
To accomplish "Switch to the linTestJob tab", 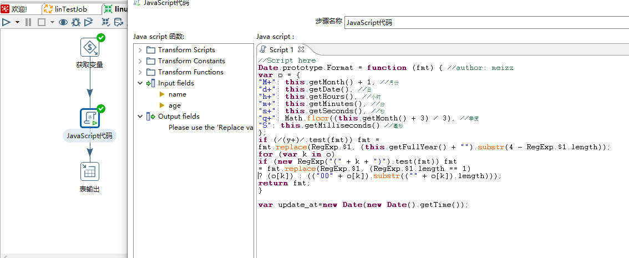I will [x=70, y=9].
